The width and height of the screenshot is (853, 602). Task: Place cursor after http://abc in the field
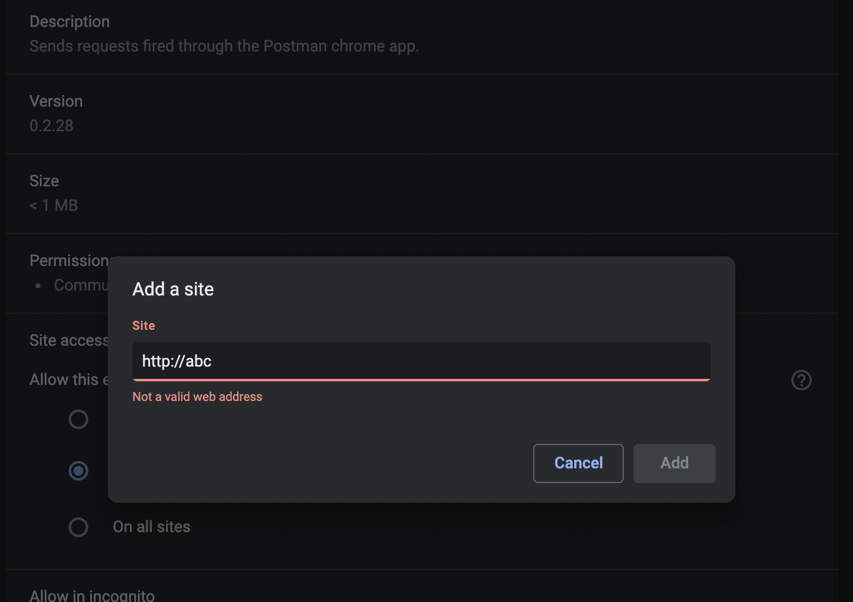tap(214, 361)
